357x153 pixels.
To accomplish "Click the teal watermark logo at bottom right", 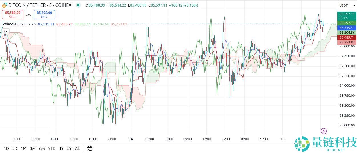I will point(302,144).
